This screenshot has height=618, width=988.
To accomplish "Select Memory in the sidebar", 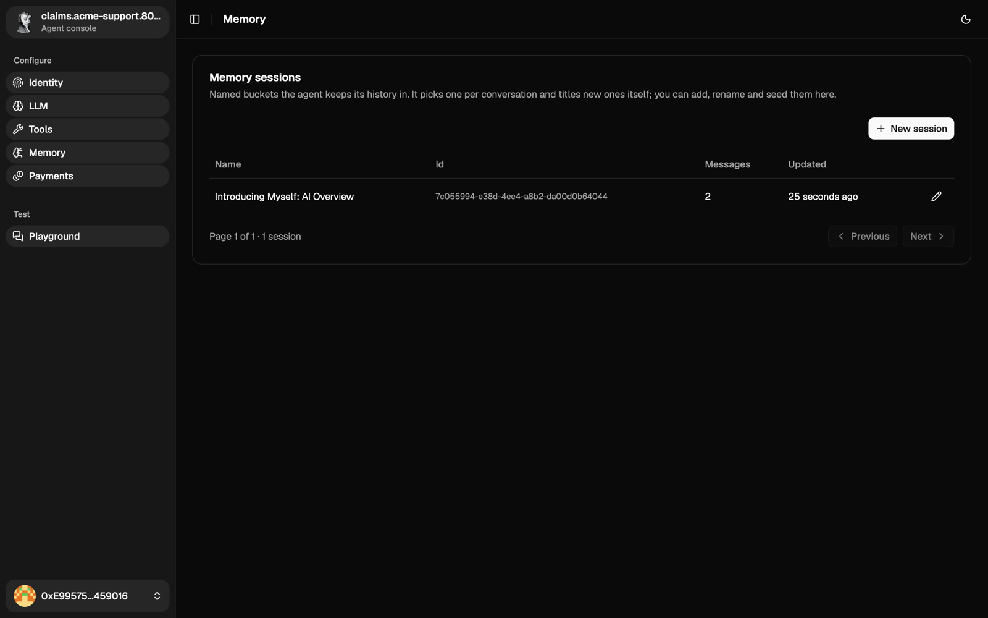I will 88,153.
